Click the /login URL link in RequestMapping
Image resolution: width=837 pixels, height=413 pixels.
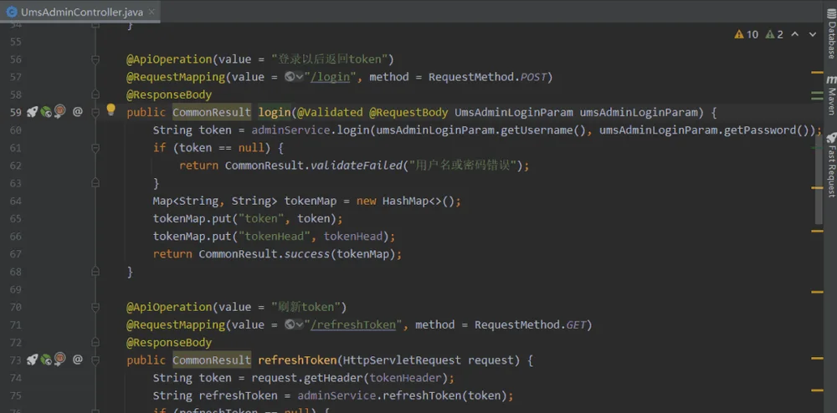[331, 77]
